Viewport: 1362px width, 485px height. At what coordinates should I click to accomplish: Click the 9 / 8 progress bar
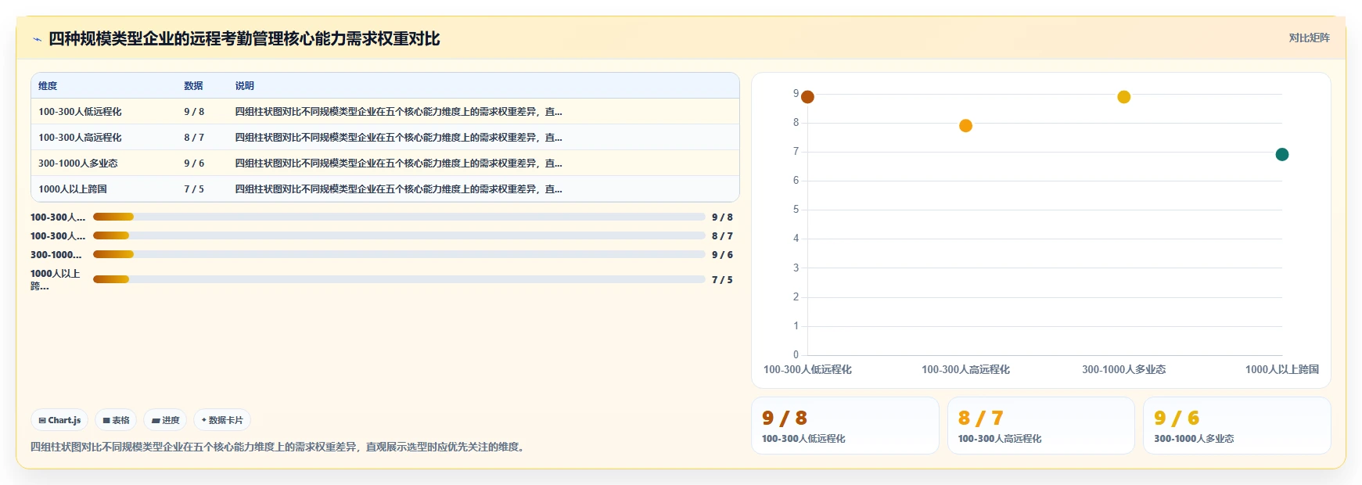point(399,217)
